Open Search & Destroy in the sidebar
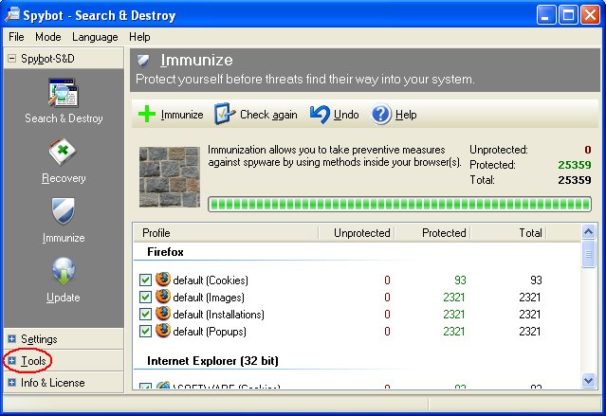This screenshot has height=416, width=606. [64, 98]
